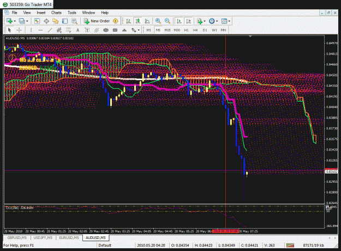Image resolution: width=341 pixels, height=251 pixels.
Task: Select the Crosshair tool
Action: click(19, 30)
